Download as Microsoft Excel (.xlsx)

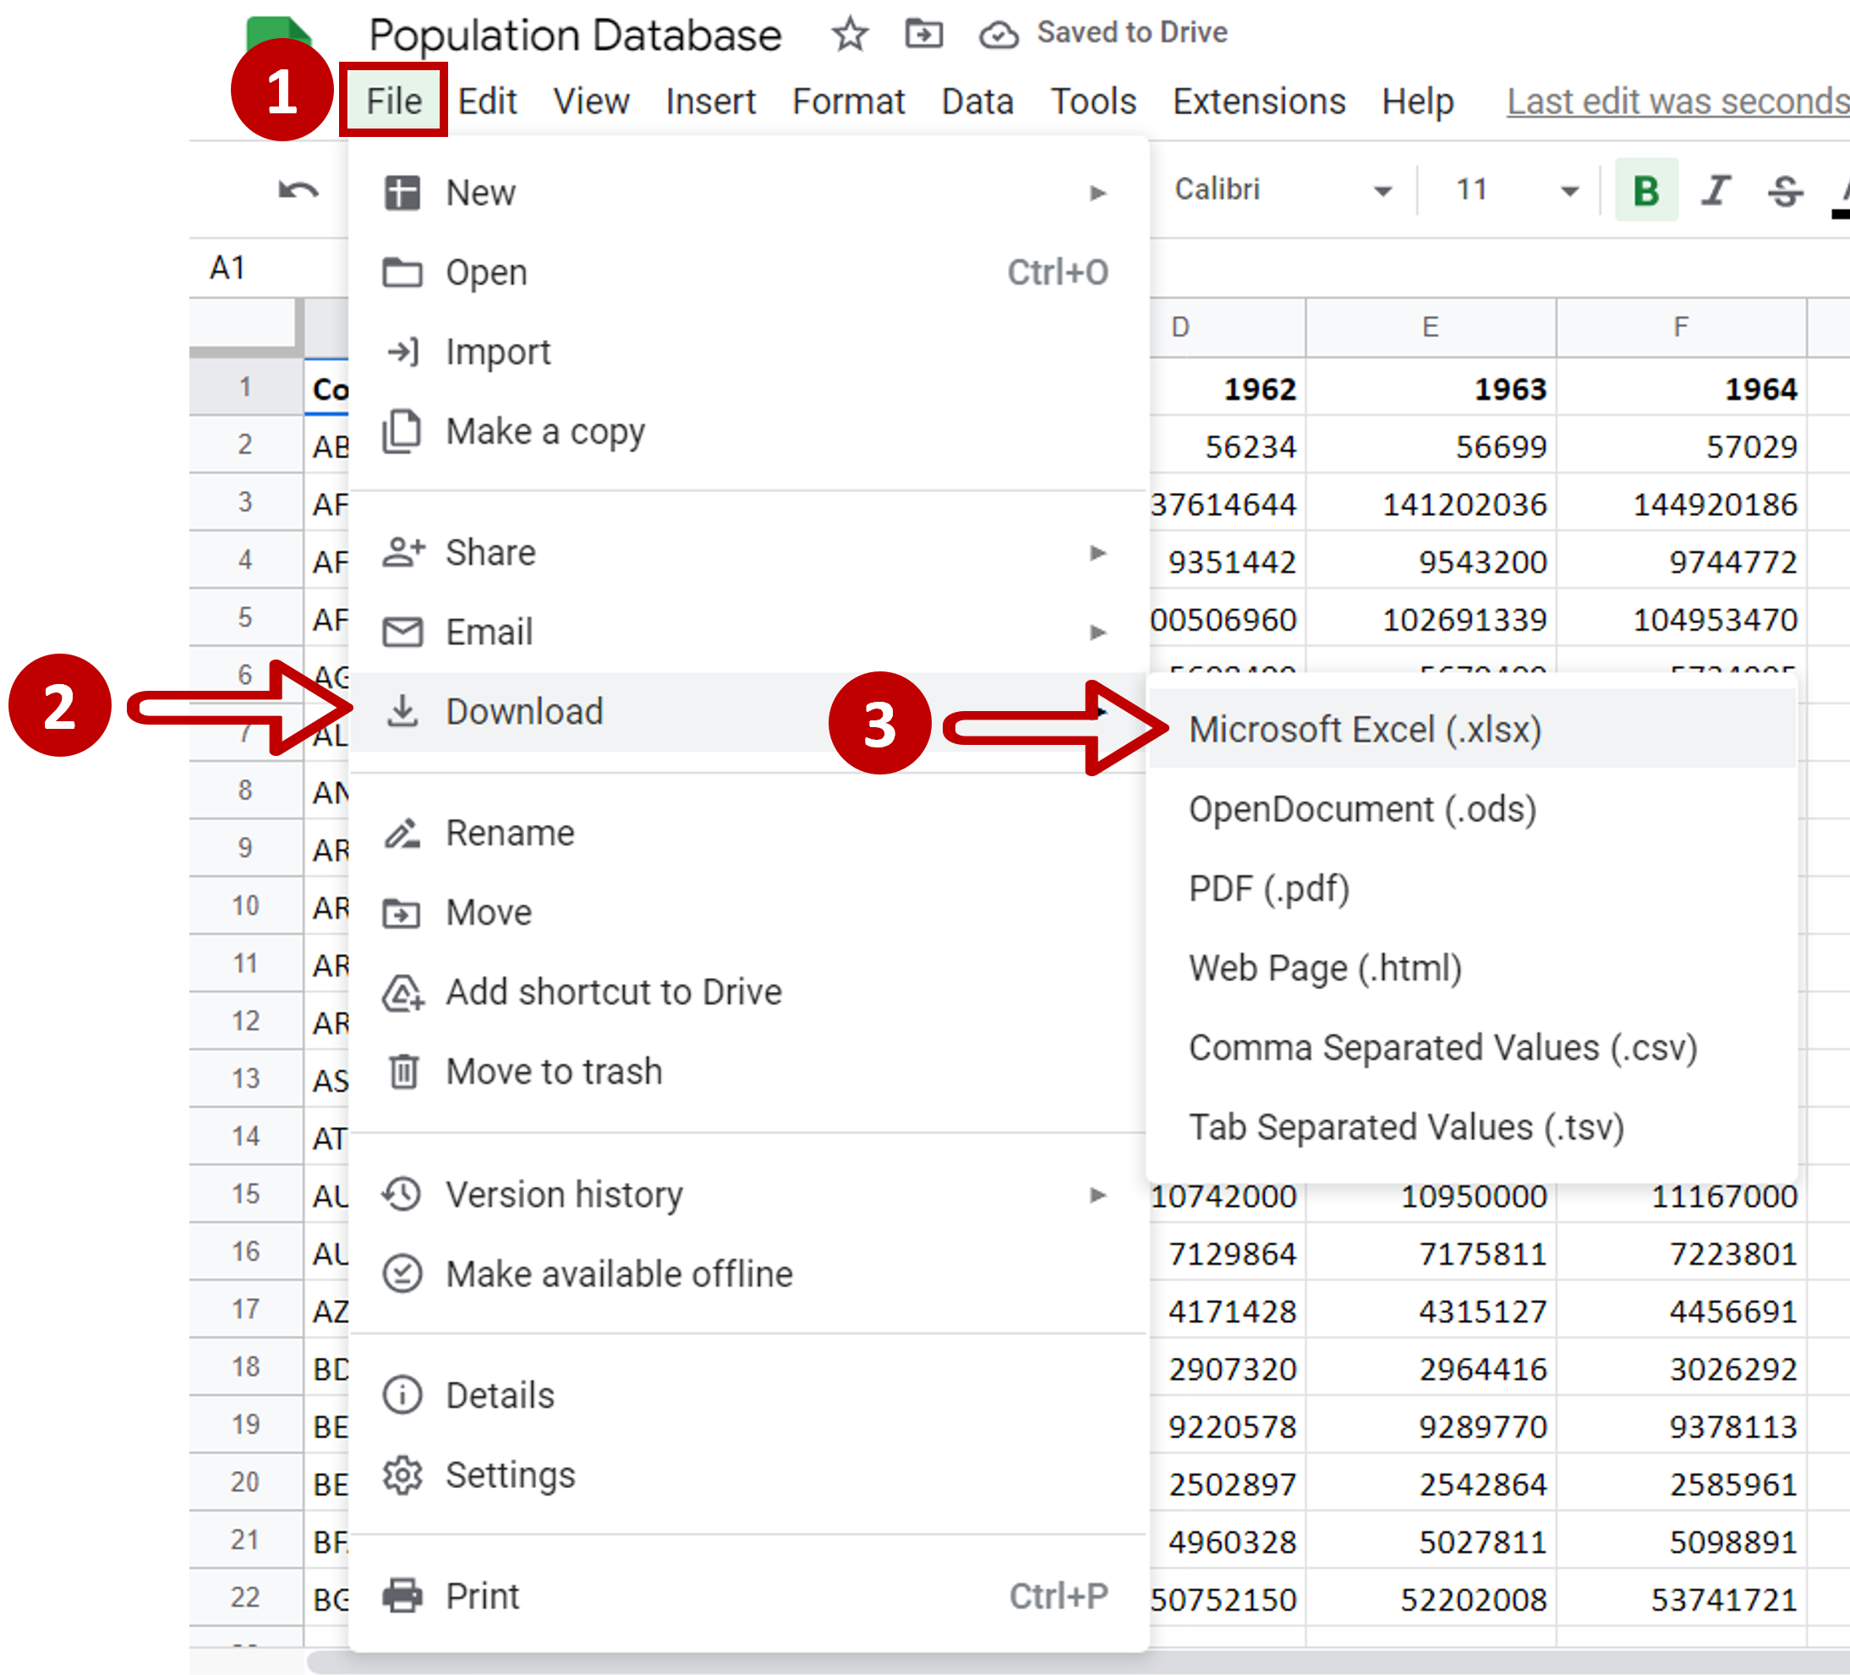(x=1472, y=730)
